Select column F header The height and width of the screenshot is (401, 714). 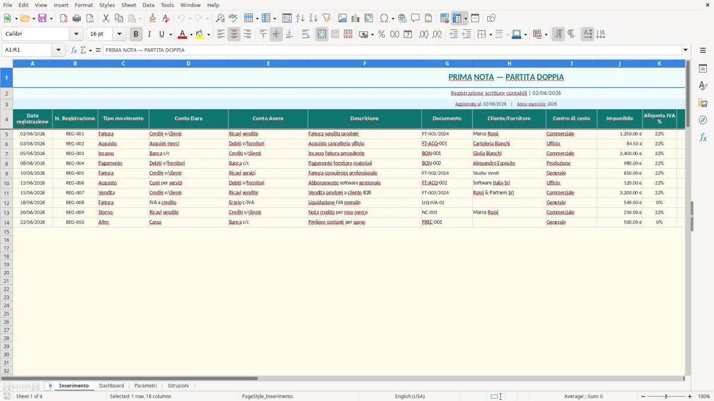[365, 64]
